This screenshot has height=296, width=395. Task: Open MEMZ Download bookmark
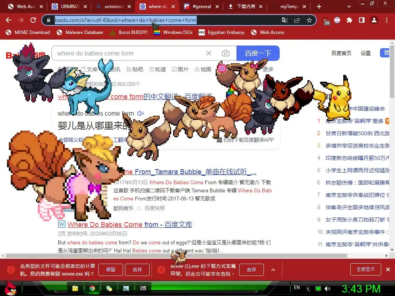[x=28, y=32]
